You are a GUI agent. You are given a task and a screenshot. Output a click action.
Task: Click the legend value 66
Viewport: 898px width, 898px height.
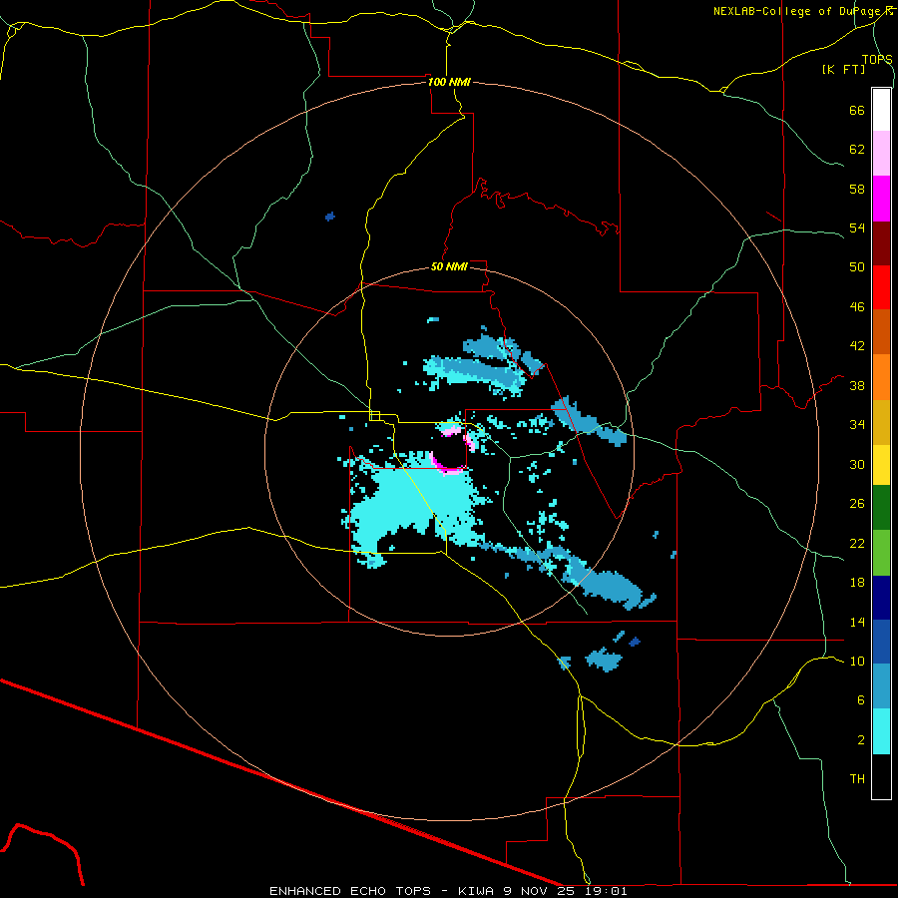pos(857,110)
